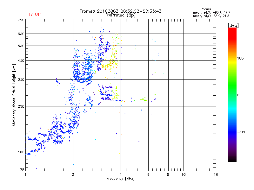This screenshot has width=254, height=190.
Task: Click the x-axis label '6'
Action: coord(148,174)
